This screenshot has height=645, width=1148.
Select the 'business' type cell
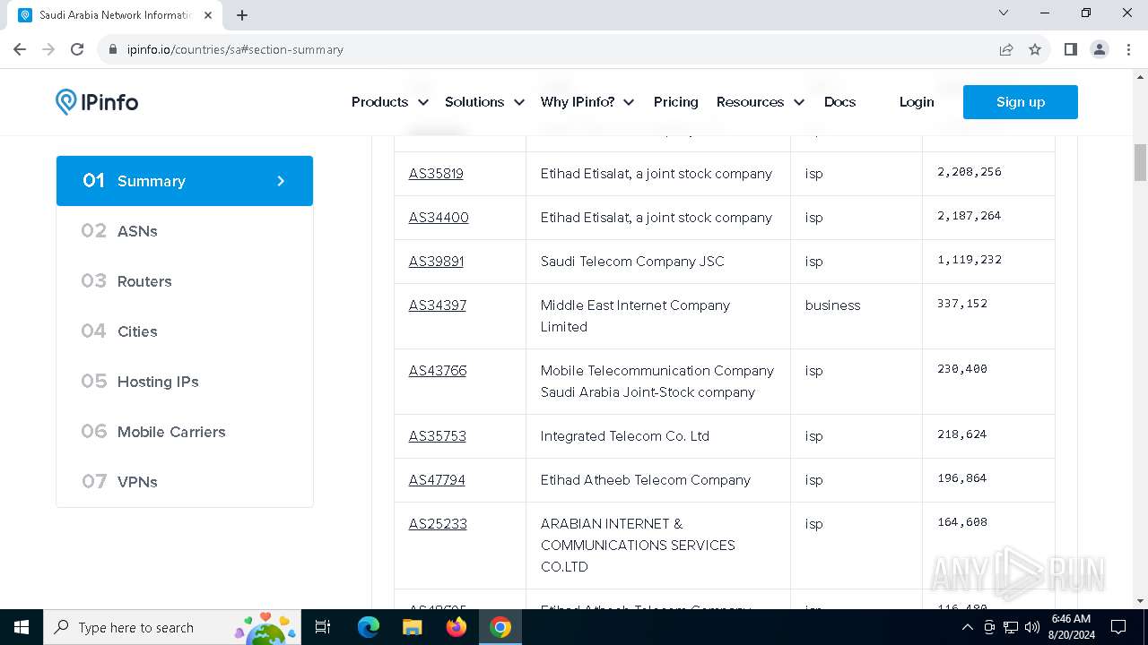click(857, 316)
